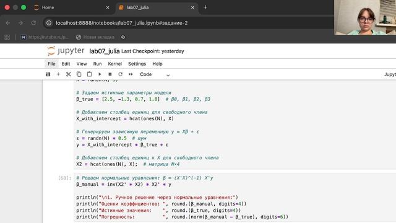Go back with the browser back arrow

point(8,23)
